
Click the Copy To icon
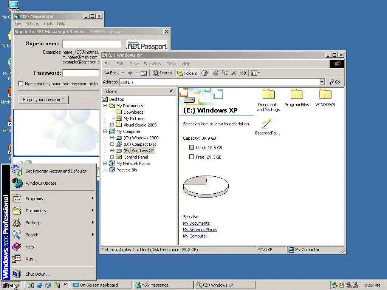pyautogui.click(x=224, y=73)
